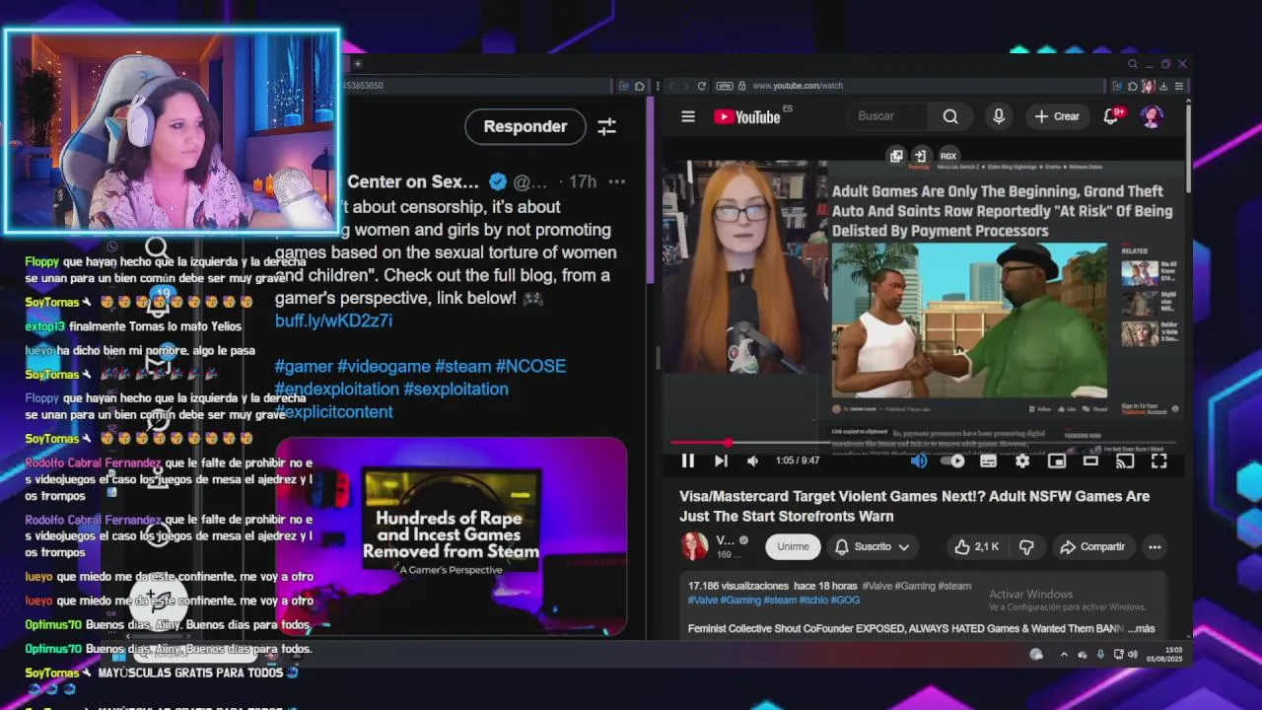Switch to miniplayer mode

(x=1056, y=461)
